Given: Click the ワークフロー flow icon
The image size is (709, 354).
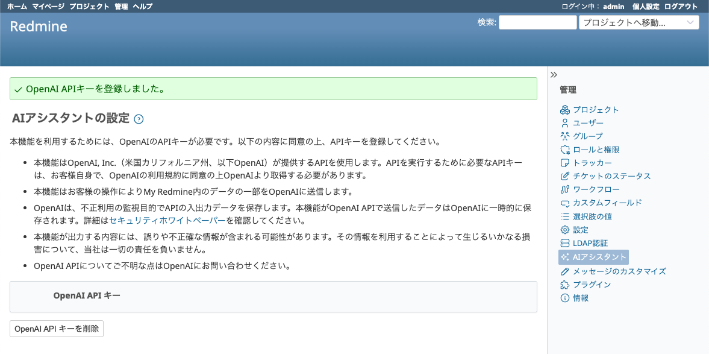Looking at the screenshot, I should [564, 190].
